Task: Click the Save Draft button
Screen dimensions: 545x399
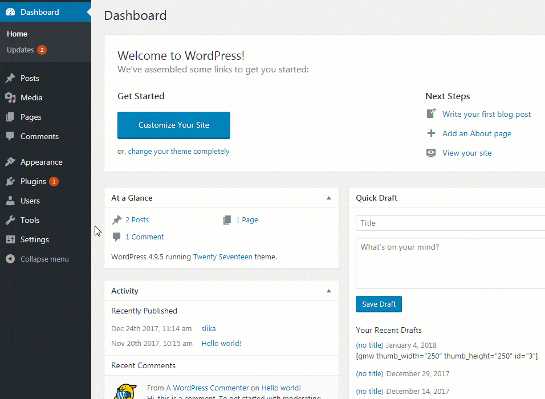Action: click(379, 304)
